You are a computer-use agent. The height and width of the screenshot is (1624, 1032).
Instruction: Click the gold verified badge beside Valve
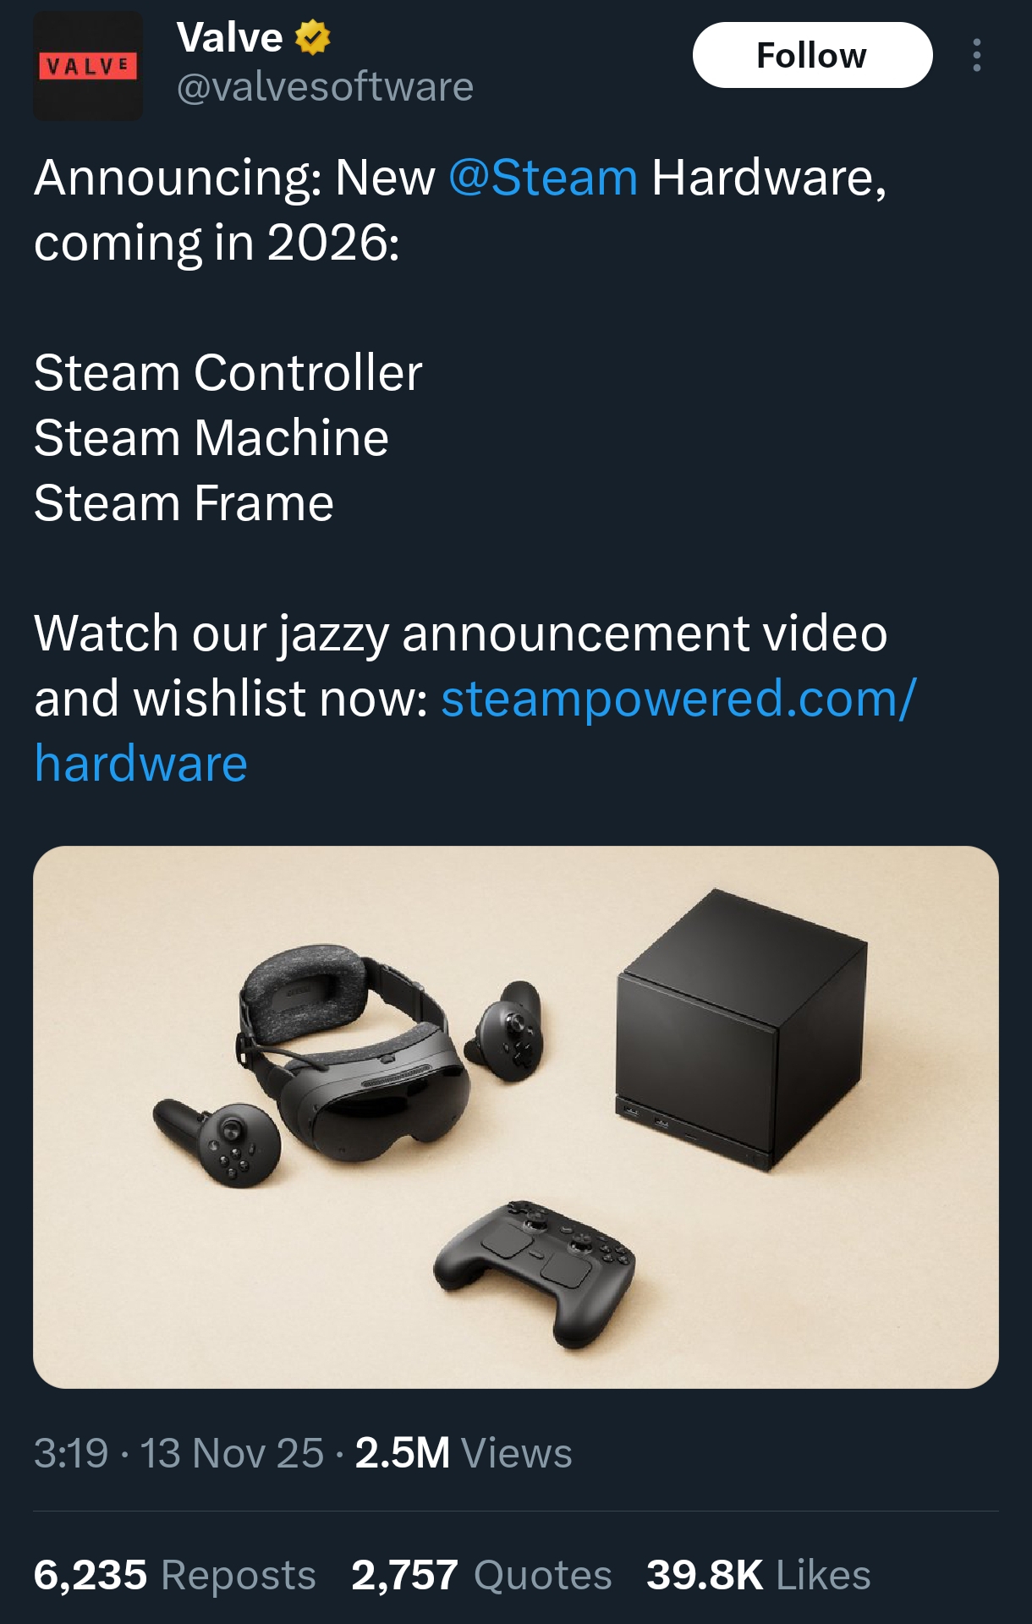313,38
